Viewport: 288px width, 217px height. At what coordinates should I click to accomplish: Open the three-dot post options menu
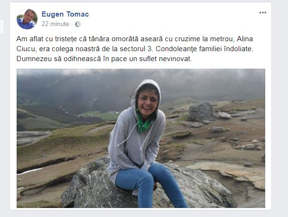click(263, 13)
